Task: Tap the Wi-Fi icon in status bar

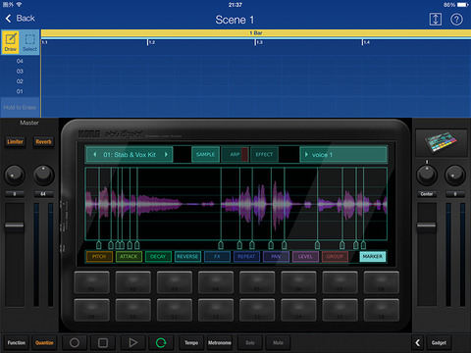Action: (19, 5)
